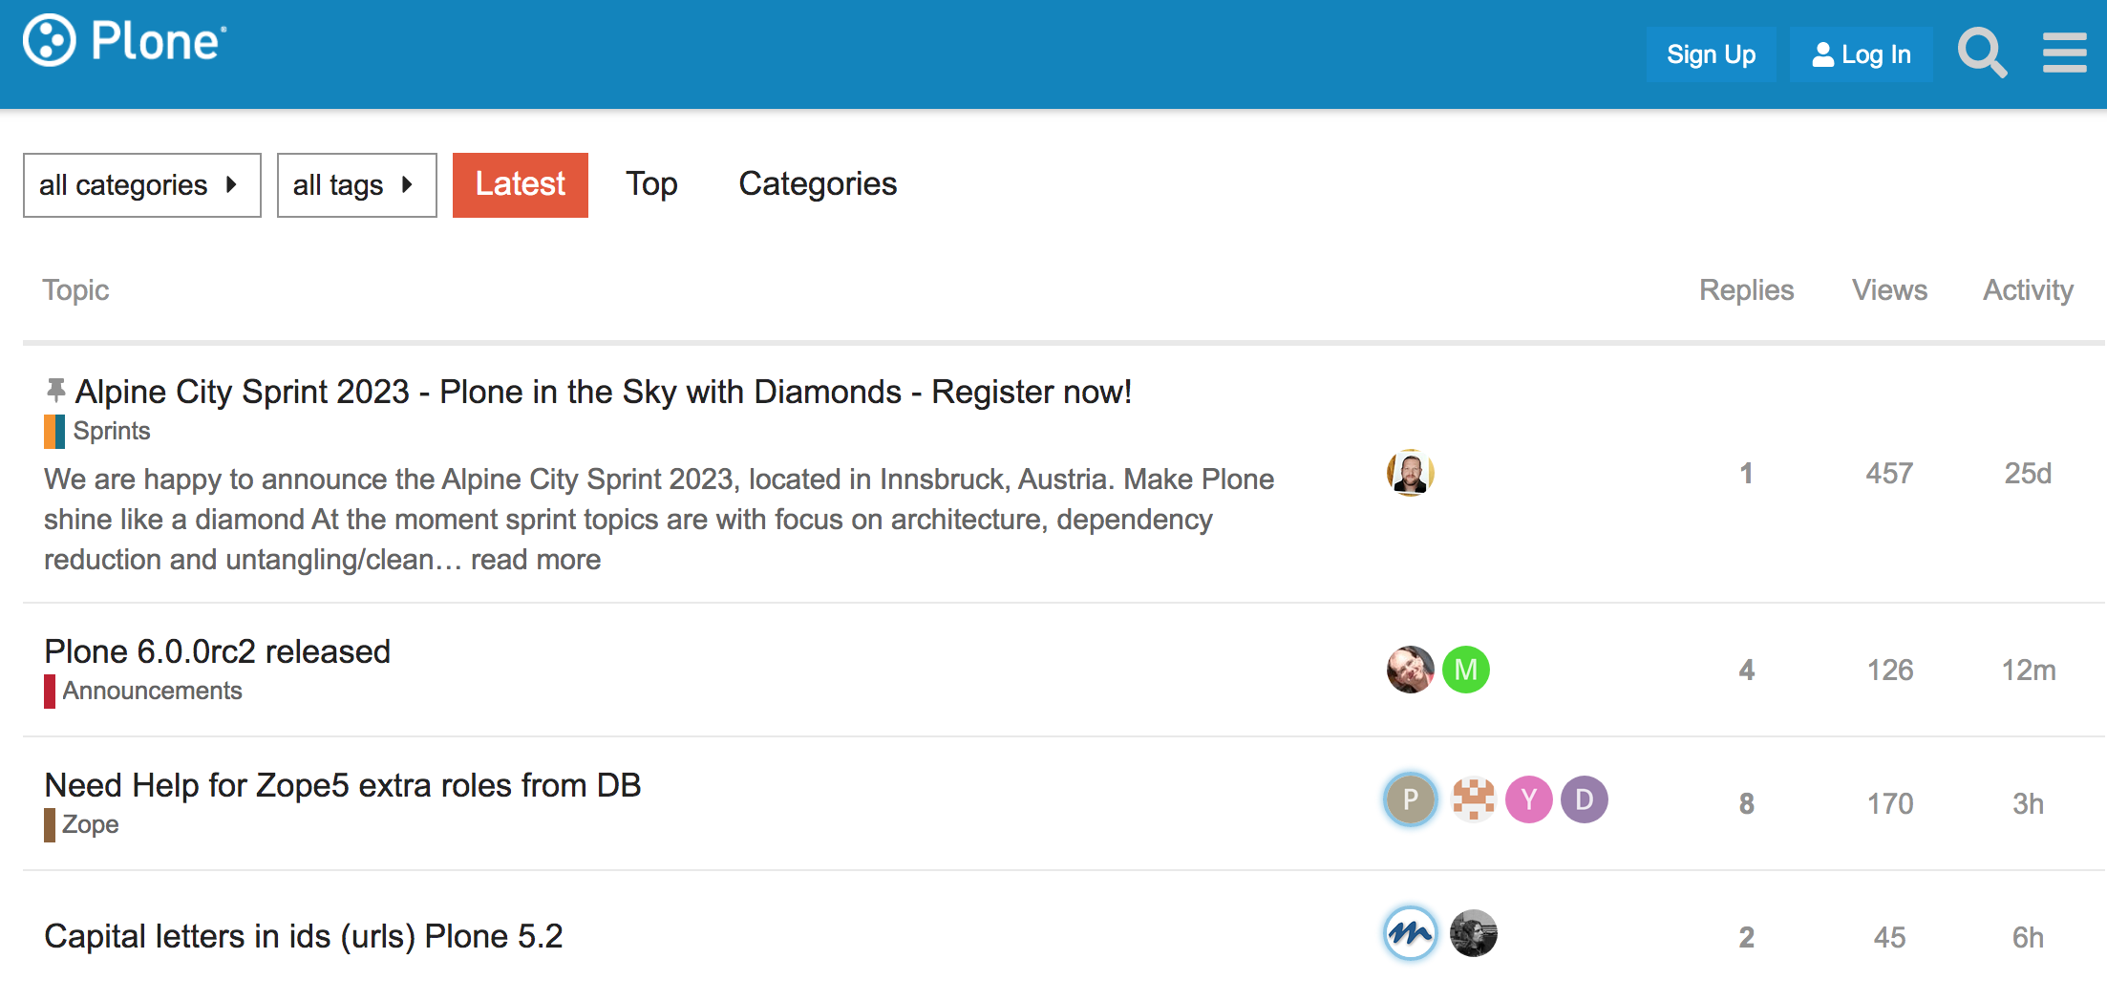Open Plone 6.0.0rc2 released topic
Screen dimensions: 2107x1001
(218, 651)
